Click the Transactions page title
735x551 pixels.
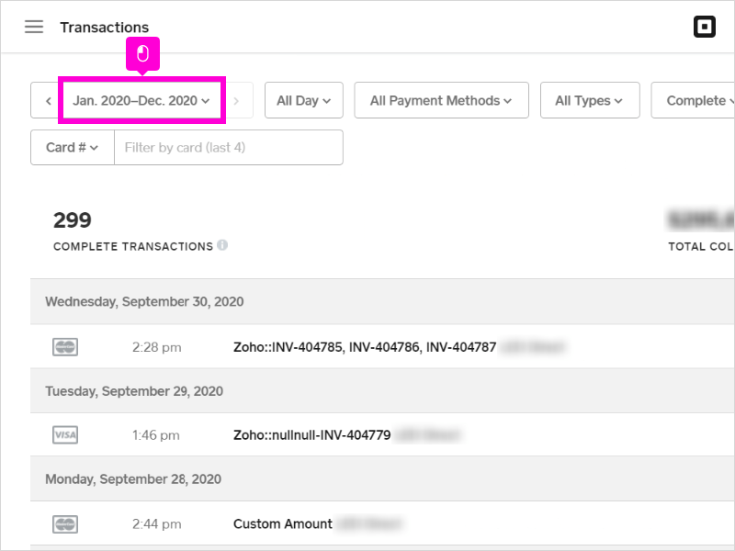click(104, 27)
